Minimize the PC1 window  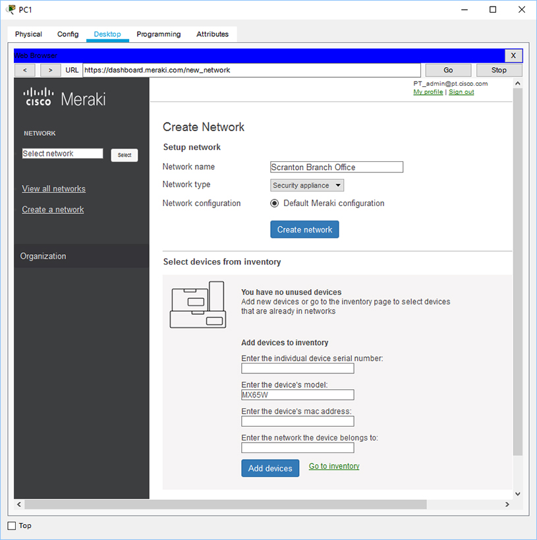(465, 10)
